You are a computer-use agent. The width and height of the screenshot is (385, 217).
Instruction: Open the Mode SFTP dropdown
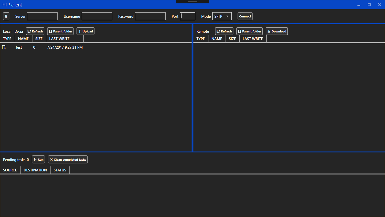pyautogui.click(x=222, y=16)
